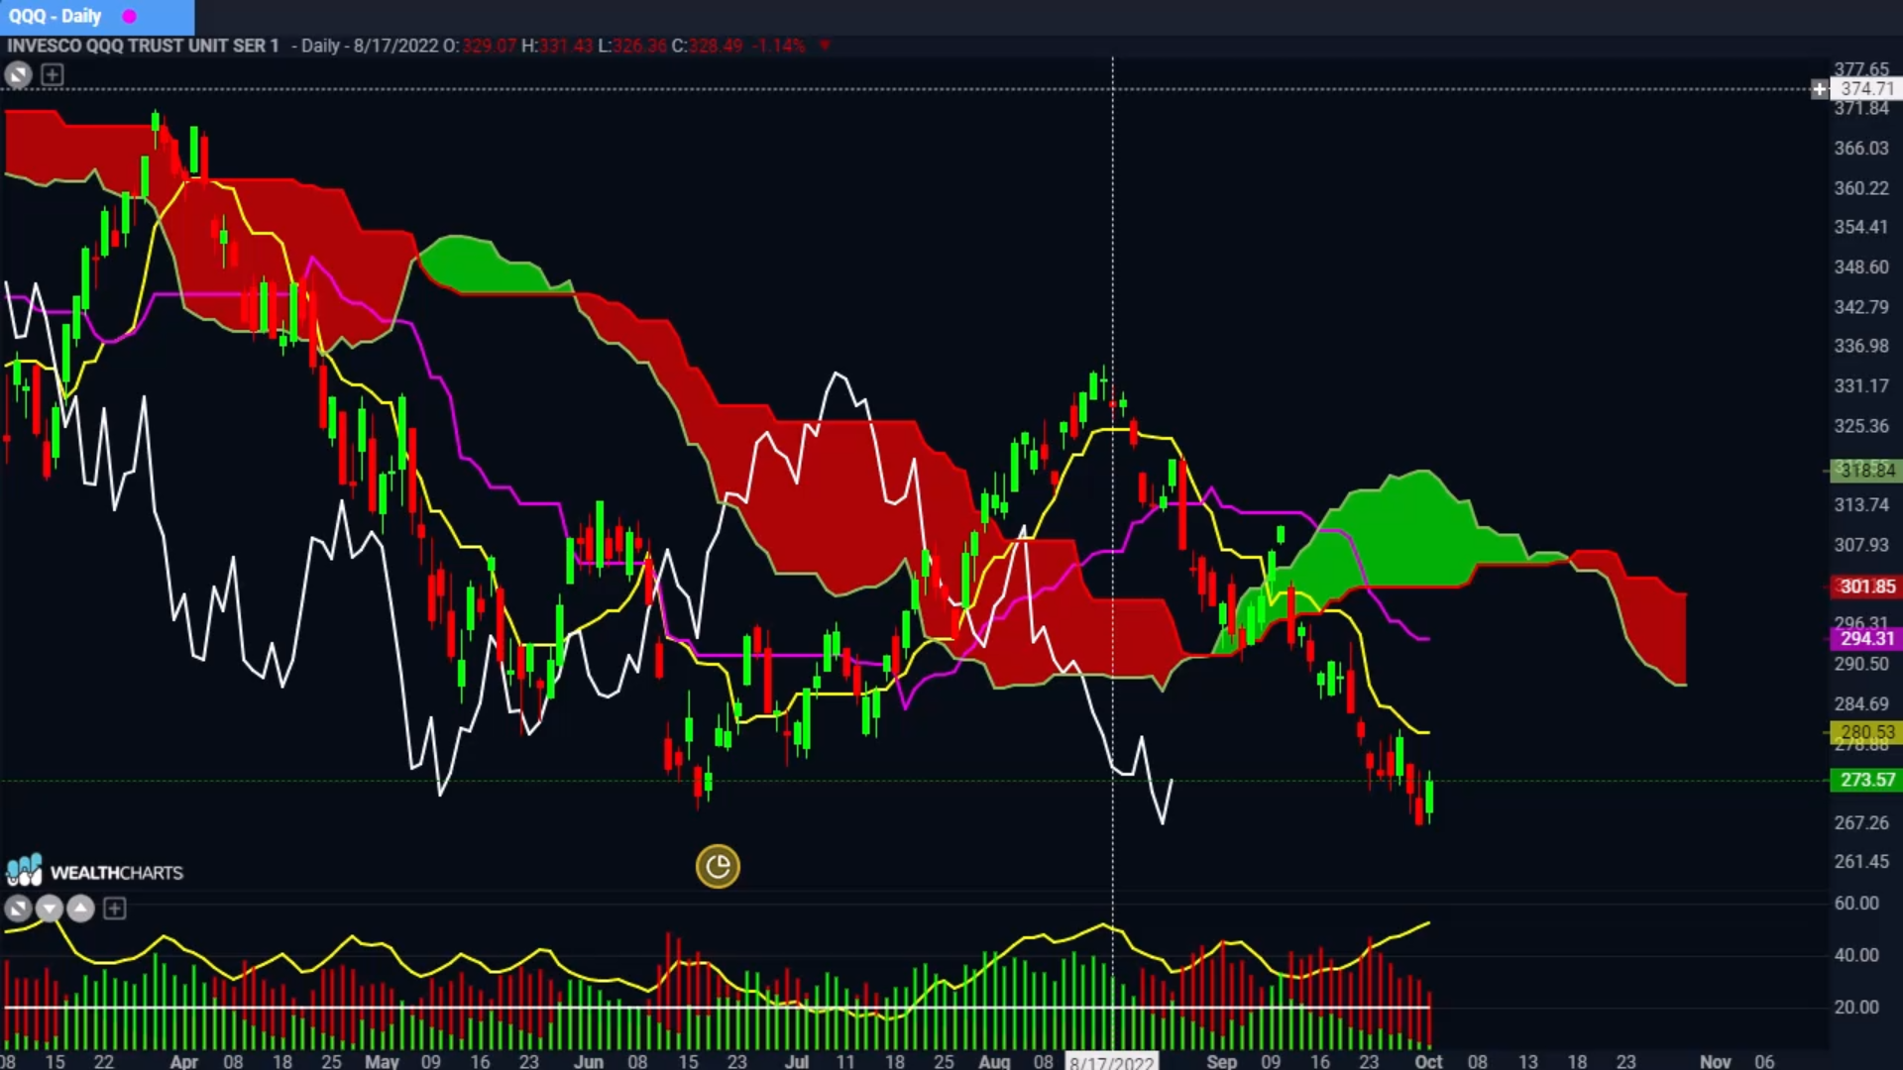Click the gold clock icon on chart
The image size is (1903, 1070).
pos(718,867)
